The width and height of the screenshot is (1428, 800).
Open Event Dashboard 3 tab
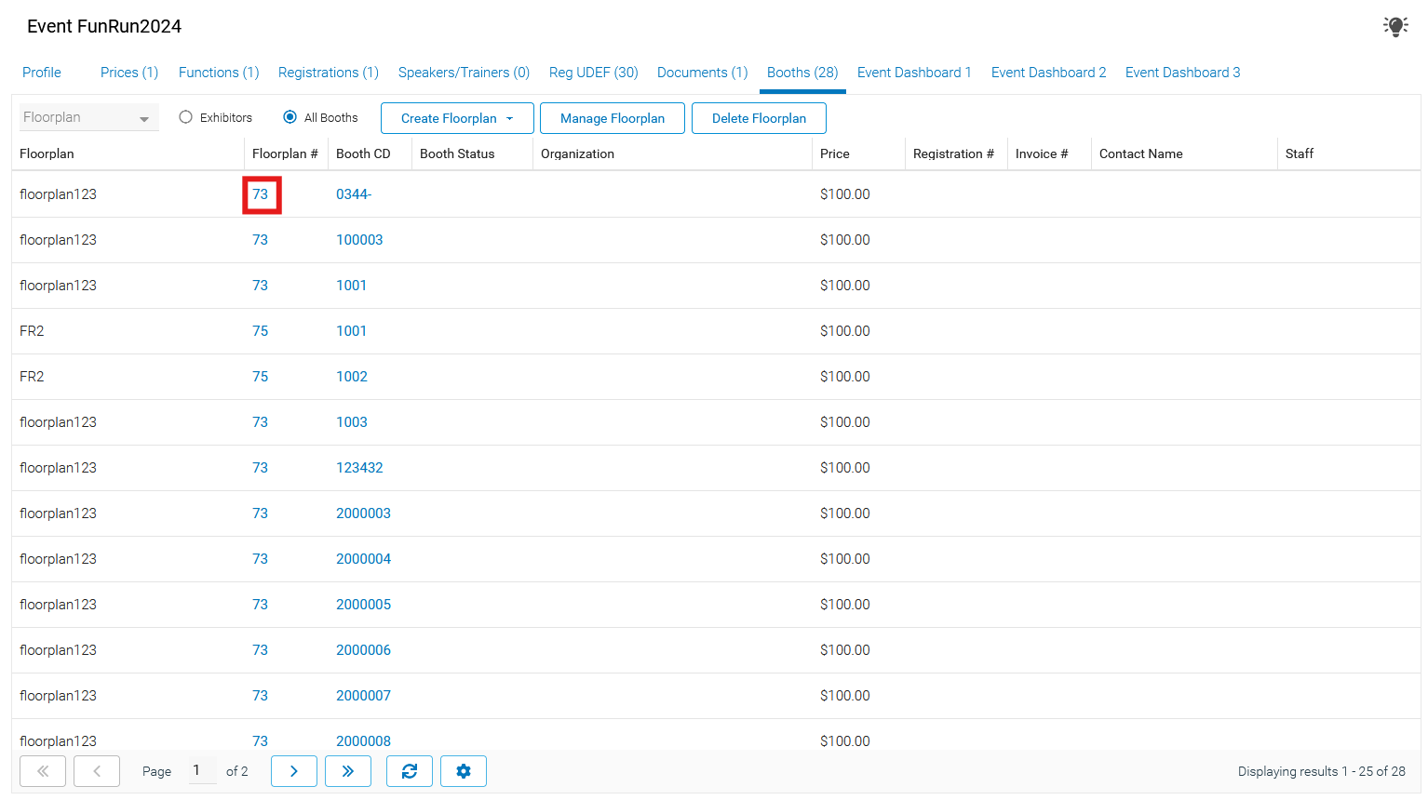(x=1183, y=73)
